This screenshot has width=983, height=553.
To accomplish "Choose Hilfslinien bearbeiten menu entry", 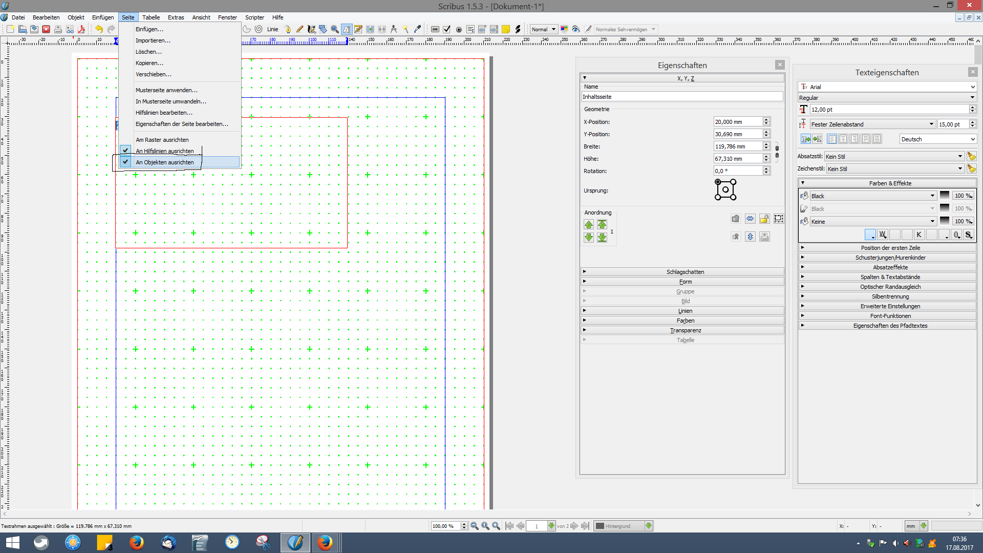I will click(x=164, y=113).
